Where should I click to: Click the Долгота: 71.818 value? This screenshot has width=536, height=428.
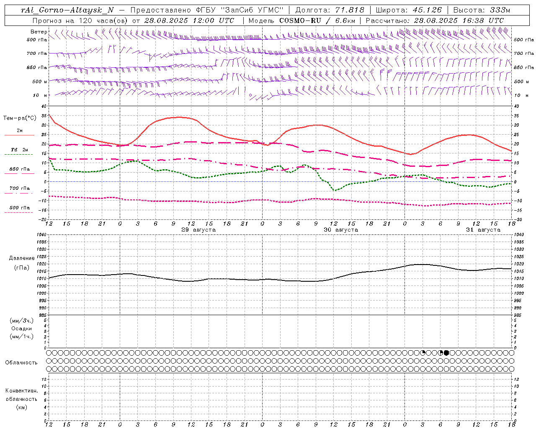330,10
